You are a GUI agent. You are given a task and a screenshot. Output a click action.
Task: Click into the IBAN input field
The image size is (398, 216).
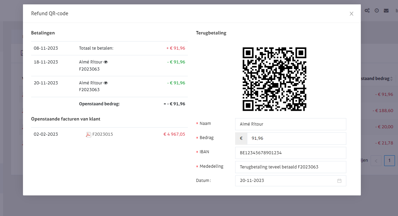pos(291,153)
